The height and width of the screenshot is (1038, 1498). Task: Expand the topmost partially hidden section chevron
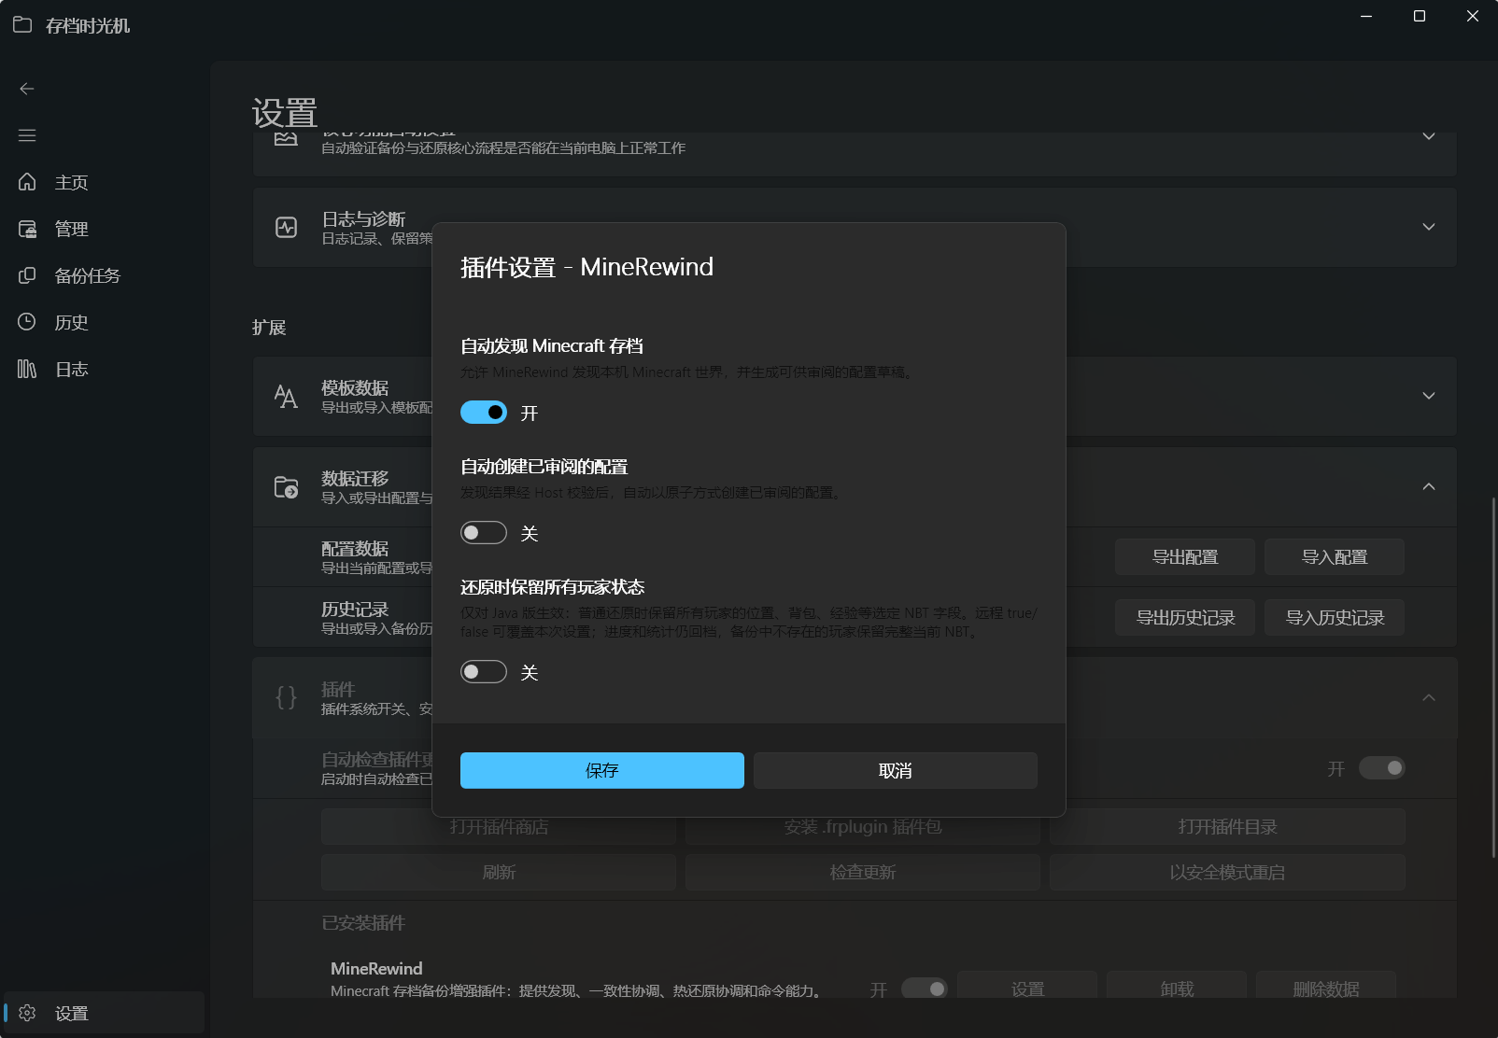pos(1429,136)
